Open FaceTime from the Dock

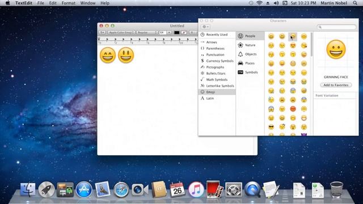tap(140, 190)
